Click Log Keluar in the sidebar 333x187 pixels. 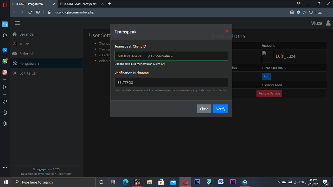click(x=46, y=73)
